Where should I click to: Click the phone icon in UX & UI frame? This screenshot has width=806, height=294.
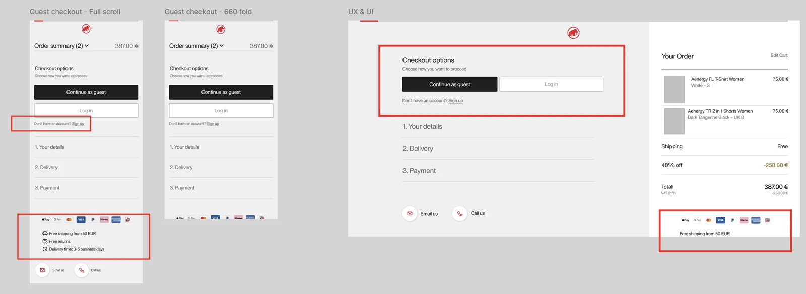(460, 214)
